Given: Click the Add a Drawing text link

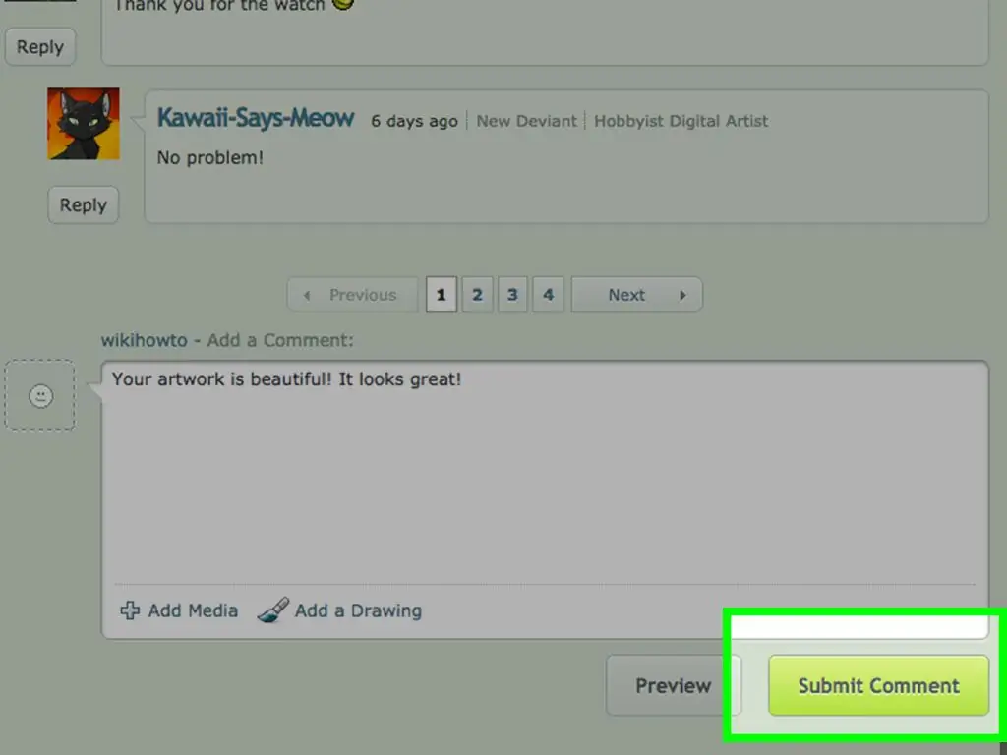Looking at the screenshot, I should (358, 610).
